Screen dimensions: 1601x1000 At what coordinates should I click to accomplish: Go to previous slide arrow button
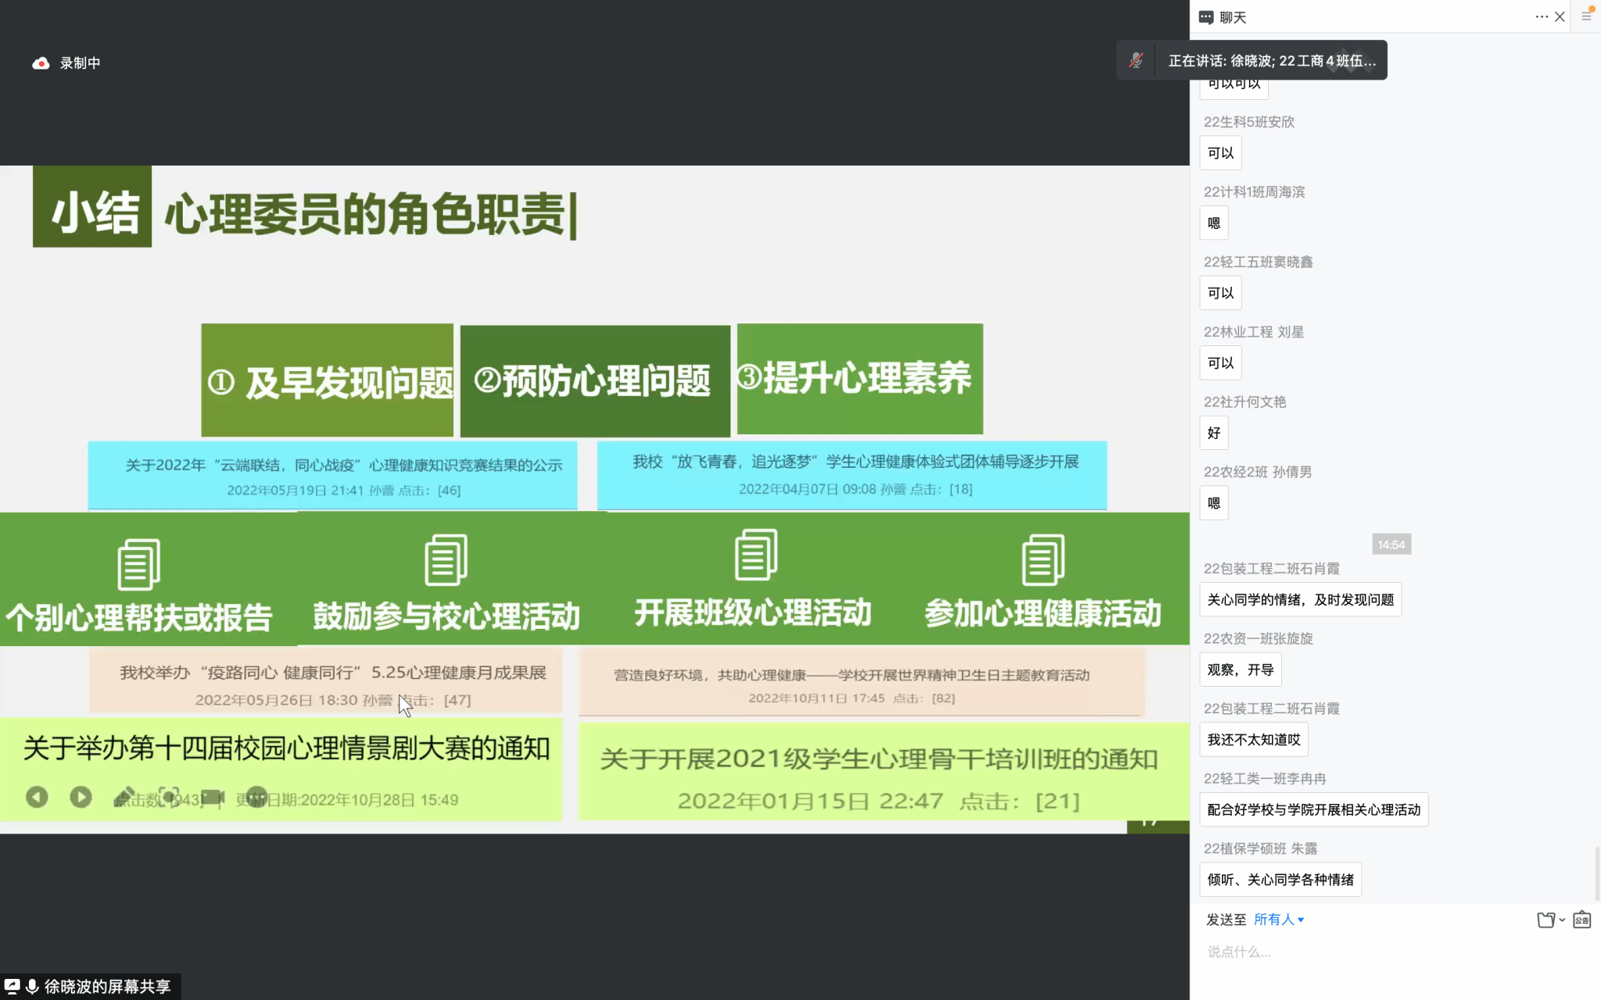point(37,797)
